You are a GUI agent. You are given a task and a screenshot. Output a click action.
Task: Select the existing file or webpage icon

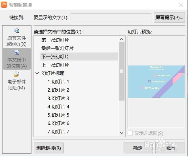click(x=17, y=30)
